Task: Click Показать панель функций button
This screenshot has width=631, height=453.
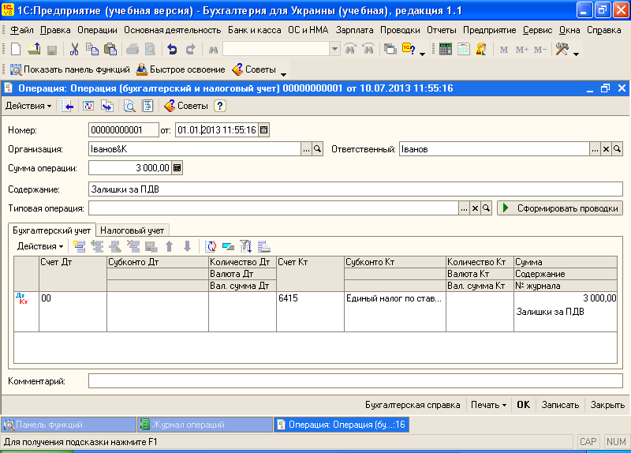Action: [x=70, y=69]
